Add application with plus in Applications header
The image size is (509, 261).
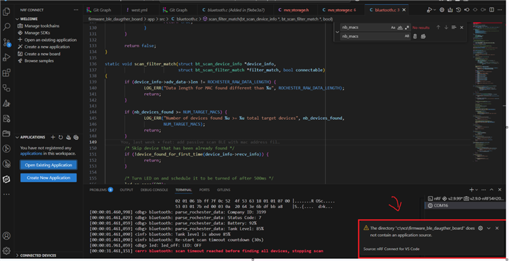coord(53,137)
